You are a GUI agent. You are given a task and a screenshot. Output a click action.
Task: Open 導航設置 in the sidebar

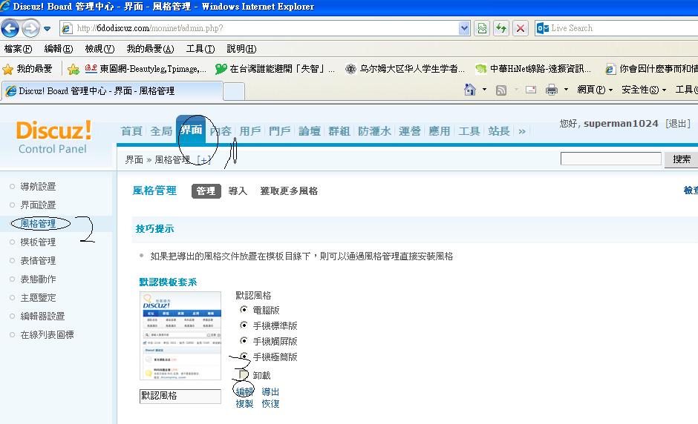tap(38, 187)
